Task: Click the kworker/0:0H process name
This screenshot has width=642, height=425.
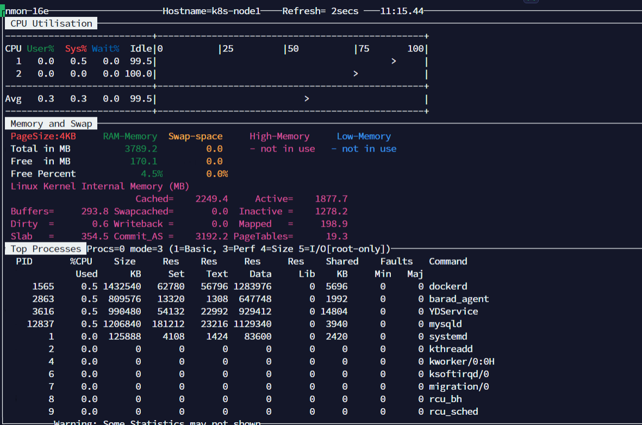Action: pos(462,361)
